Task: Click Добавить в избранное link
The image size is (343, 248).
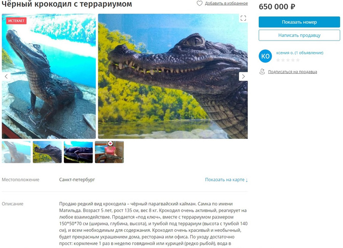Action: click(x=226, y=3)
